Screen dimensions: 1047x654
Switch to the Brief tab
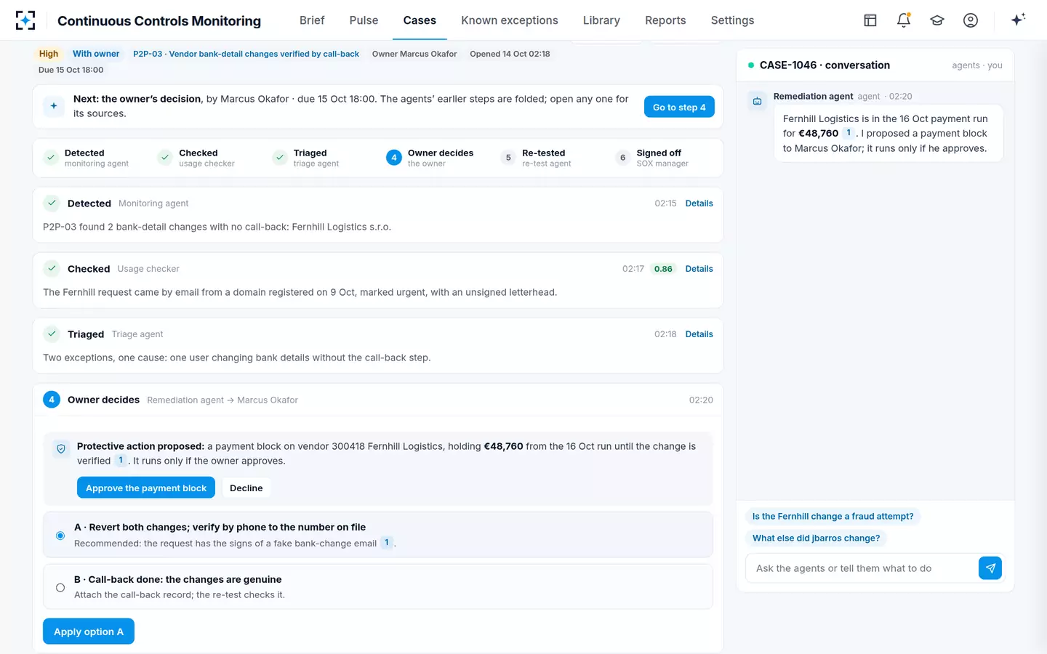(312, 20)
